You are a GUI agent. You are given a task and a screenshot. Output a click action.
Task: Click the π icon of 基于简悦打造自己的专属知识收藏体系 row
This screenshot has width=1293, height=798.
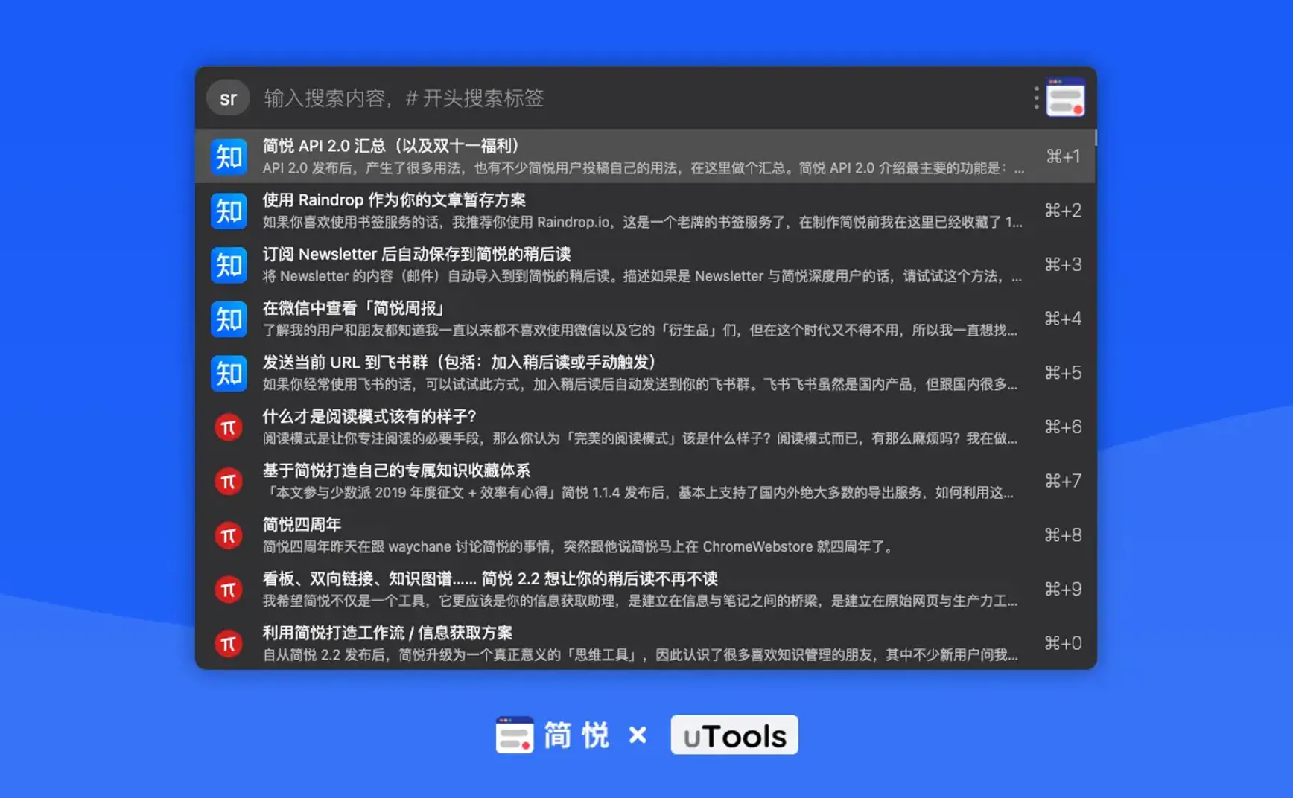coord(229,482)
